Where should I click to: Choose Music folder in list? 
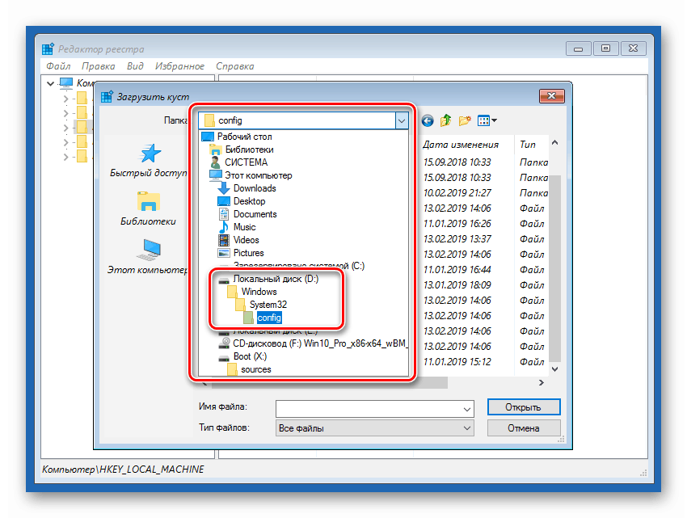[244, 227]
